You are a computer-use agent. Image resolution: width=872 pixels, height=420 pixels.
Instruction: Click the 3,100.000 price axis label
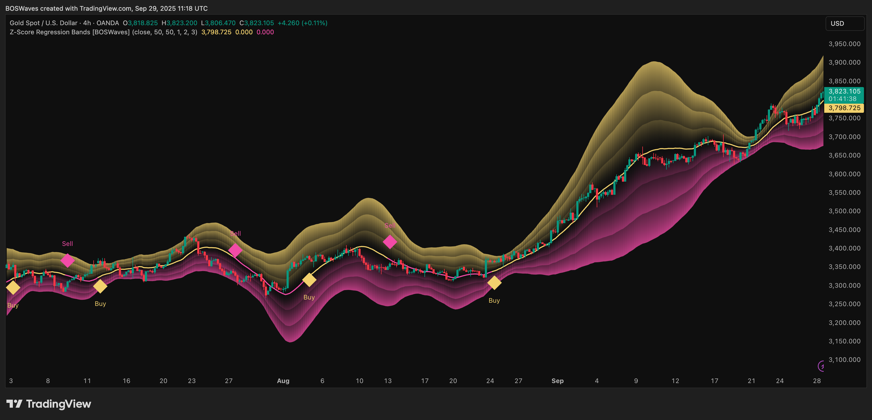[844, 359]
